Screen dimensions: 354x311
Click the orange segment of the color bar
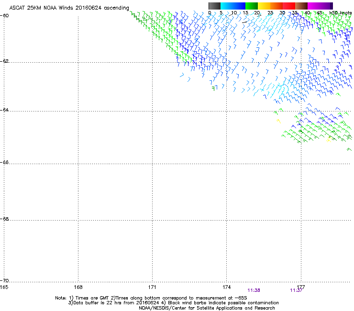coord(277,6)
